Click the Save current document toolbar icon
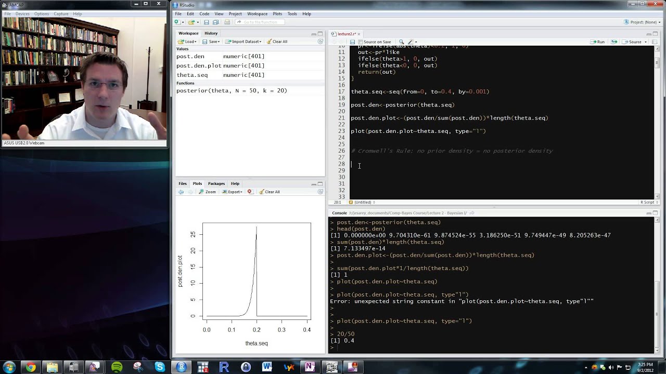This screenshot has width=666, height=374. [207, 22]
